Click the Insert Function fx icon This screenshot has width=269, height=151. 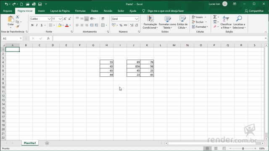(x=48, y=38)
